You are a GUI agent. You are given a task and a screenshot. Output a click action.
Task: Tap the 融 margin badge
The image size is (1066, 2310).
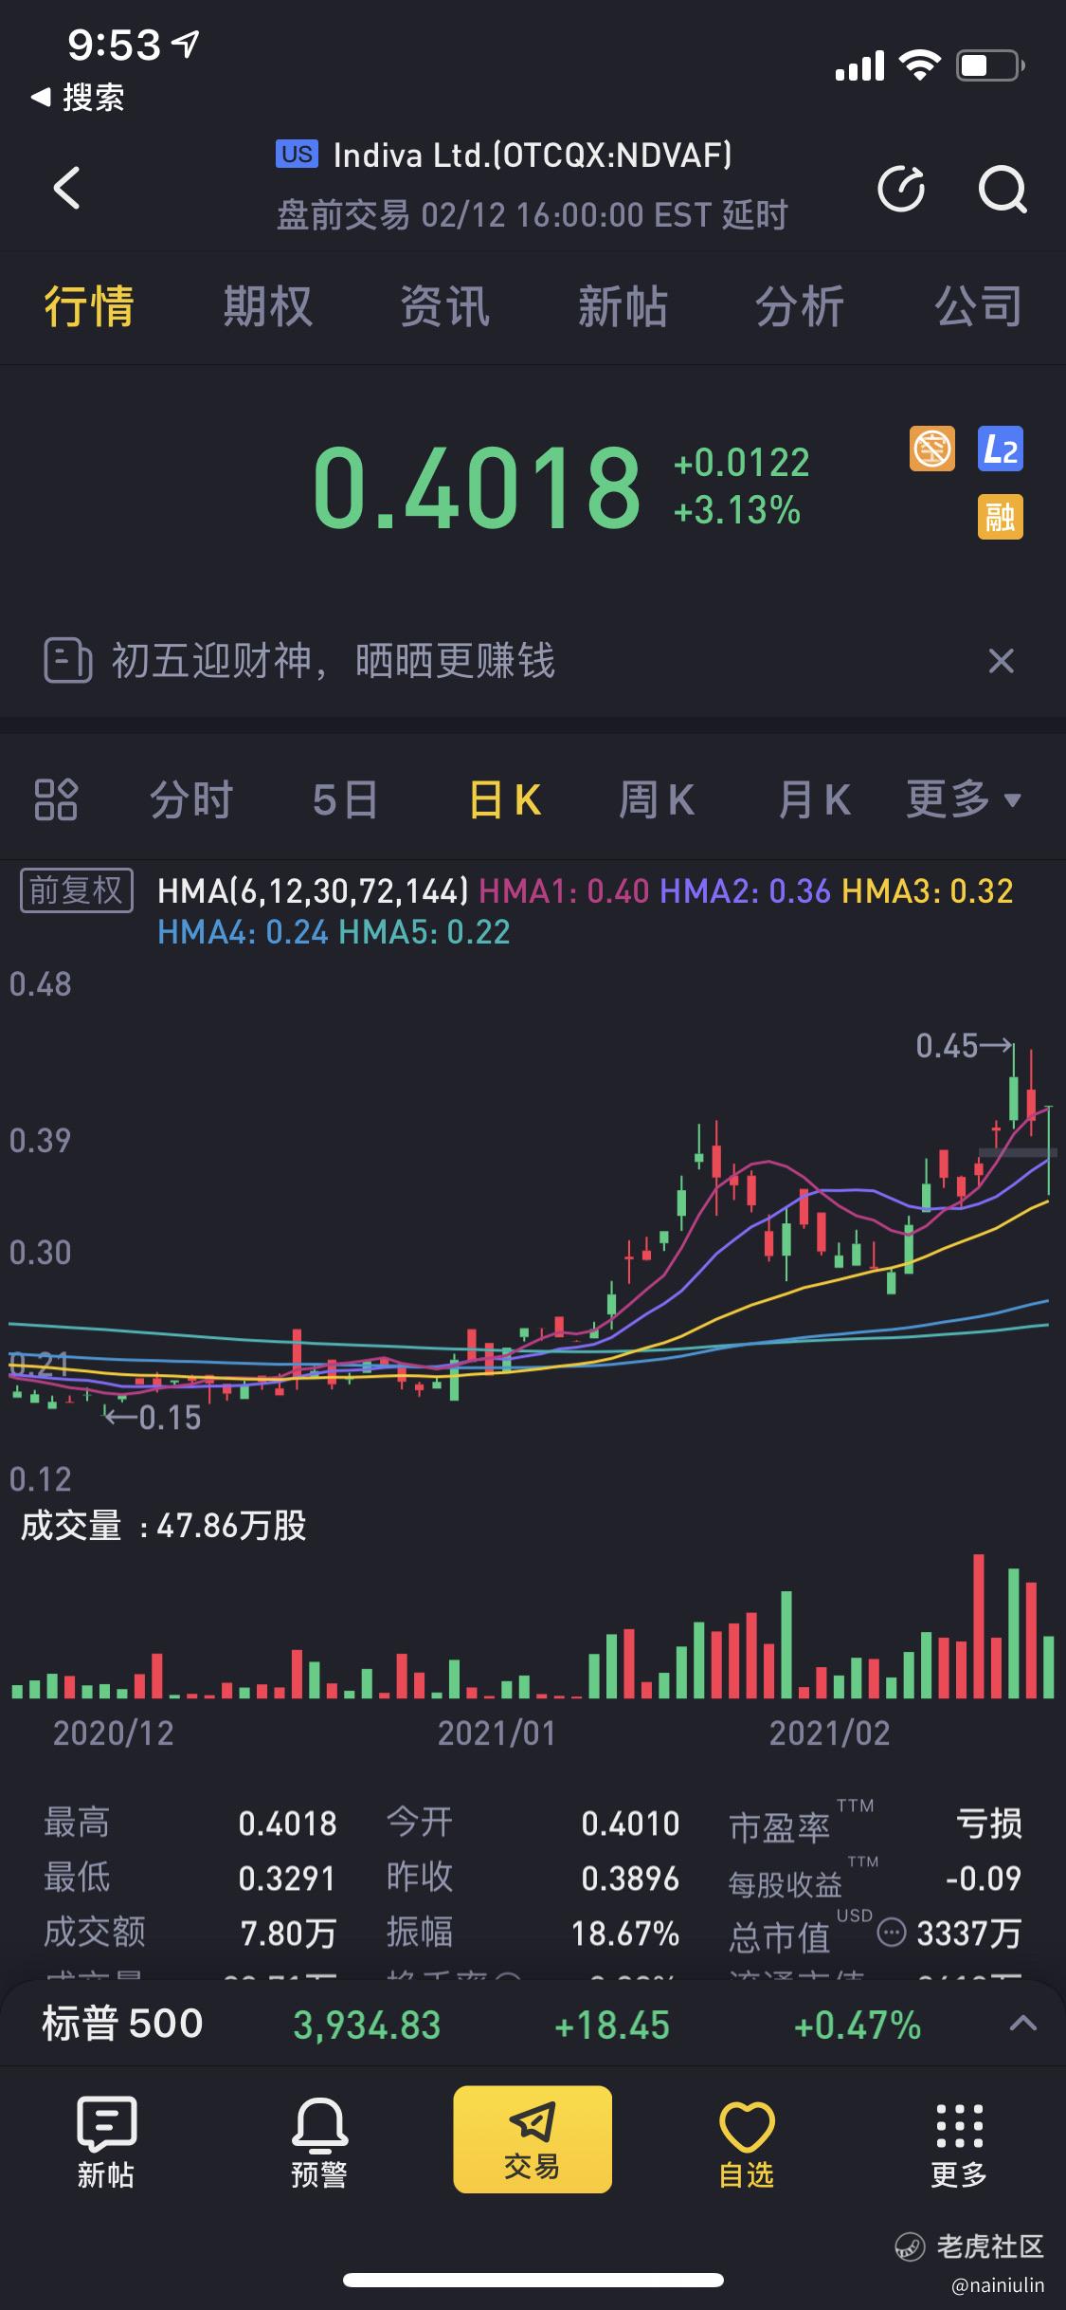1001,517
